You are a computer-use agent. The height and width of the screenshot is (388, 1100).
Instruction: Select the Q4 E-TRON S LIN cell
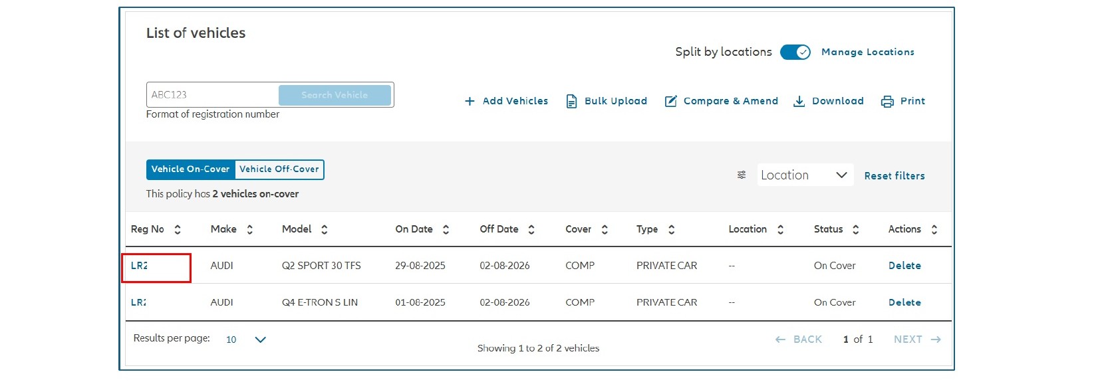(x=320, y=302)
